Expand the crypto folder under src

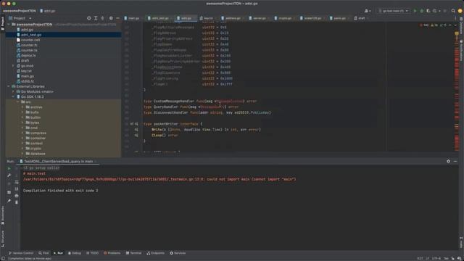pyautogui.click(x=22, y=148)
